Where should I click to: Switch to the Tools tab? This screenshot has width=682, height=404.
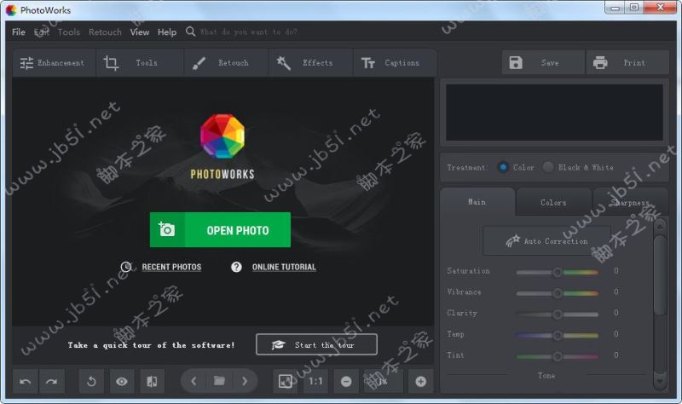(140, 63)
